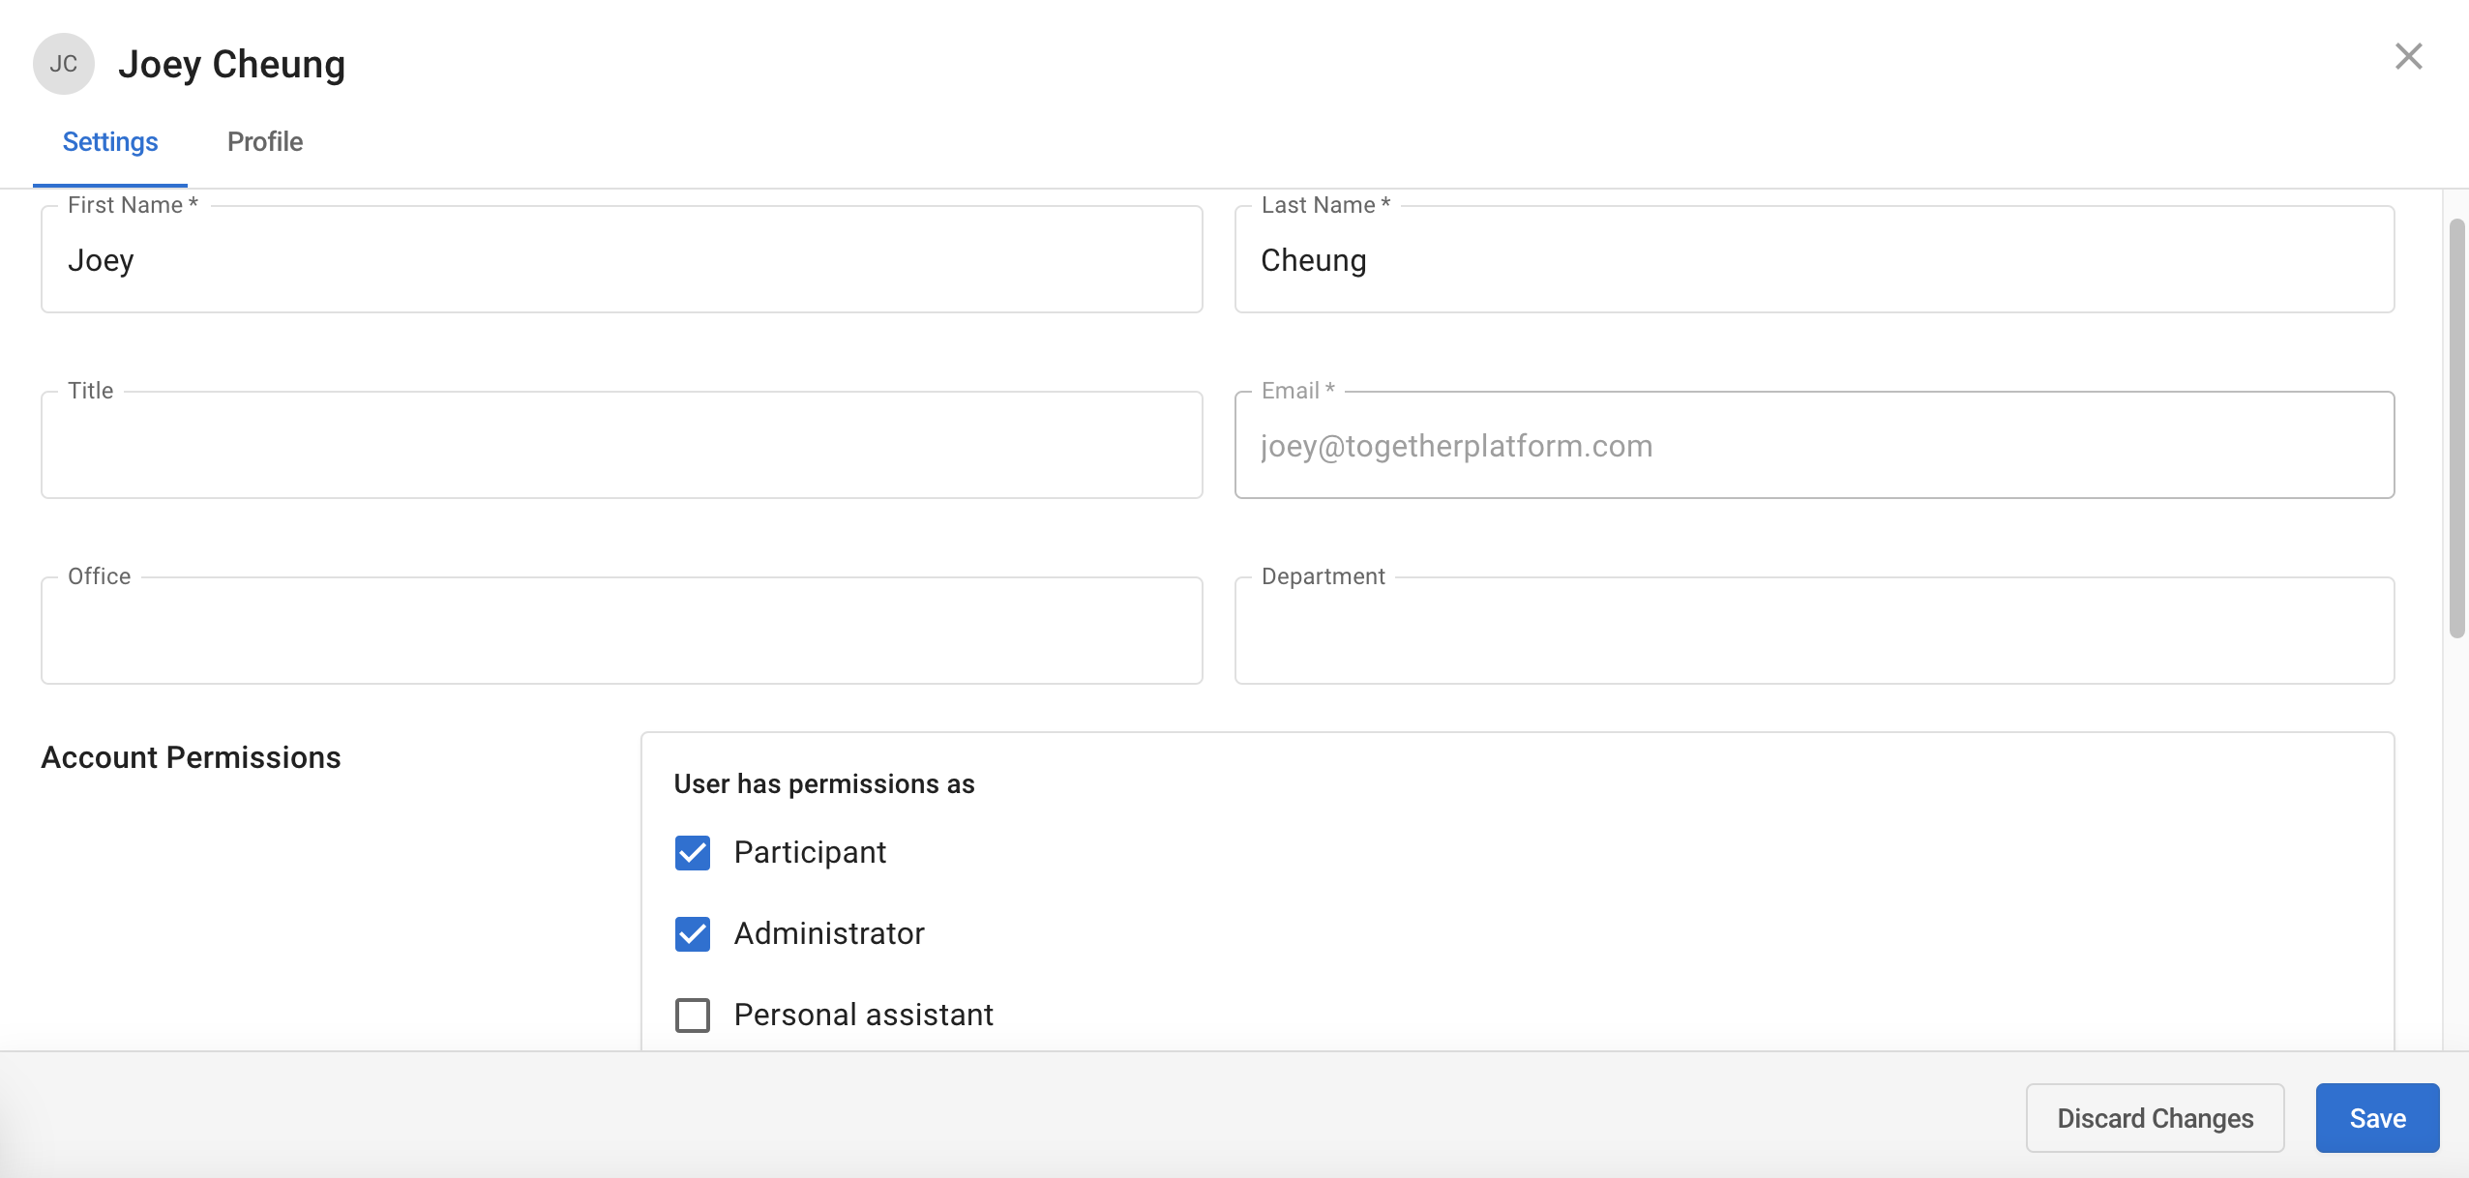Enable the Personal assistant permission
2469x1178 pixels.
pyautogui.click(x=693, y=1016)
